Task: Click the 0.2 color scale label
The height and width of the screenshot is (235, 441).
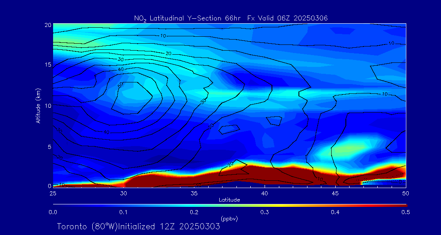Action: 194,212
